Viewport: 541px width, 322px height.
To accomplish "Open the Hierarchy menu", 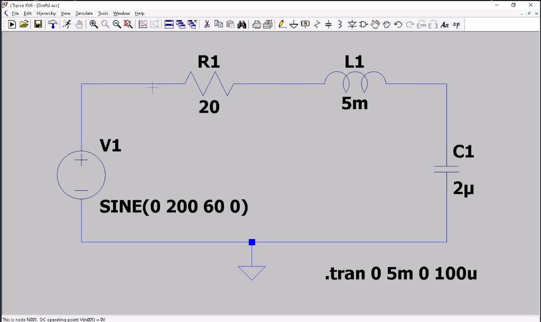I will pos(46,13).
